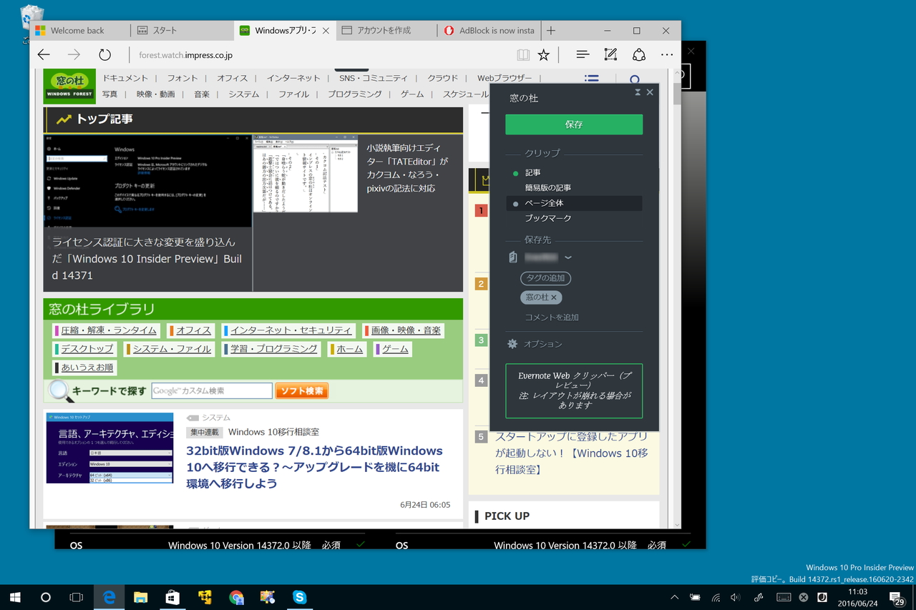Screen dimensions: 916x610
Task: Close the Windowsアプリ tab
Action: pos(326,31)
